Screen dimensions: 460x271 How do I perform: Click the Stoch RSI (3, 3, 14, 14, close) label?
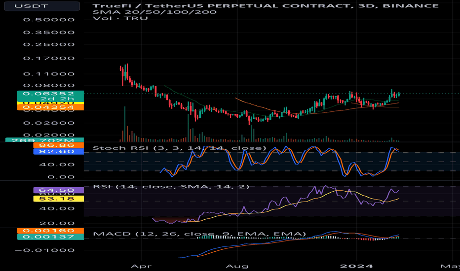coord(179,148)
